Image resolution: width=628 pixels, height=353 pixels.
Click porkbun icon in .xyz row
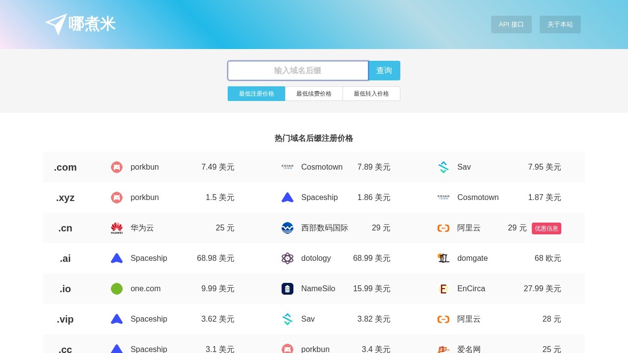point(117,198)
